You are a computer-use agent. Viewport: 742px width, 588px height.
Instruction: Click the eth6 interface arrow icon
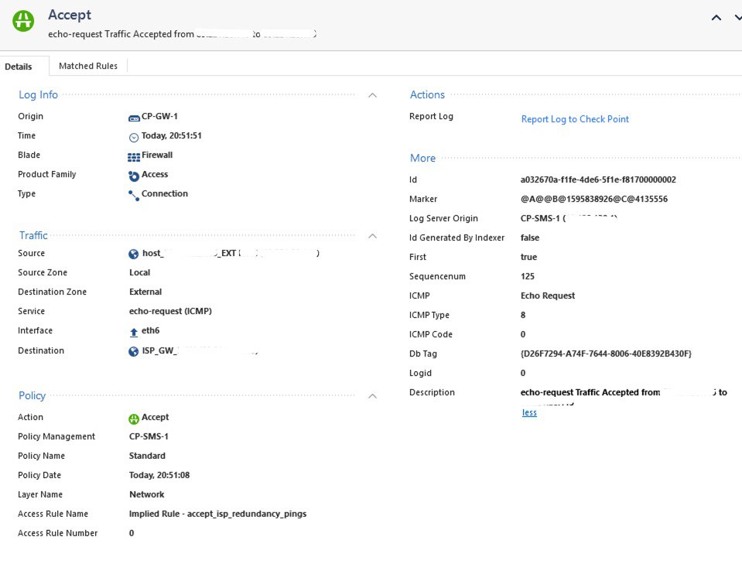pos(134,332)
